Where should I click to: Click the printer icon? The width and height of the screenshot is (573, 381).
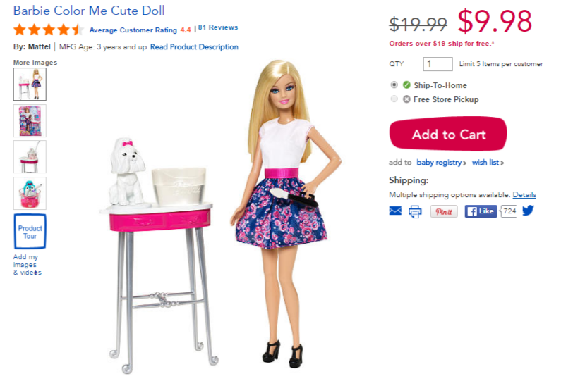pyautogui.click(x=415, y=211)
